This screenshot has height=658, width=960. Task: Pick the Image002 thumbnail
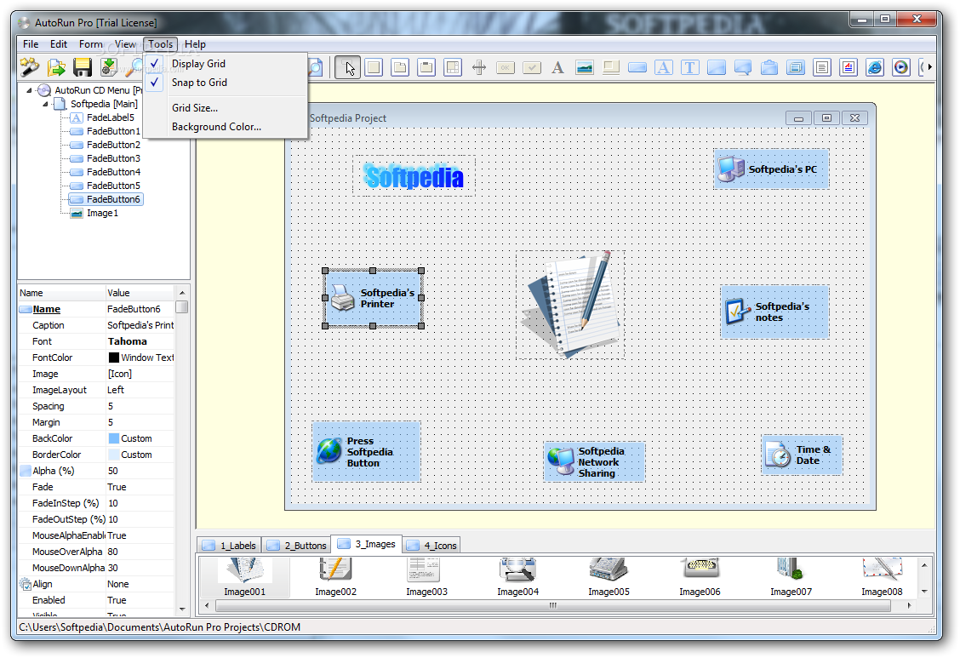tap(335, 577)
